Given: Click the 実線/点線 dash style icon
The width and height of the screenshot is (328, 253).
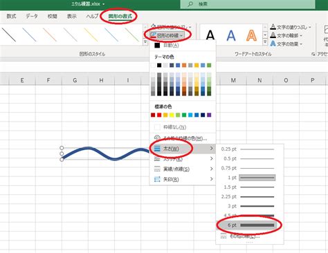Looking at the screenshot, I should point(157,169).
